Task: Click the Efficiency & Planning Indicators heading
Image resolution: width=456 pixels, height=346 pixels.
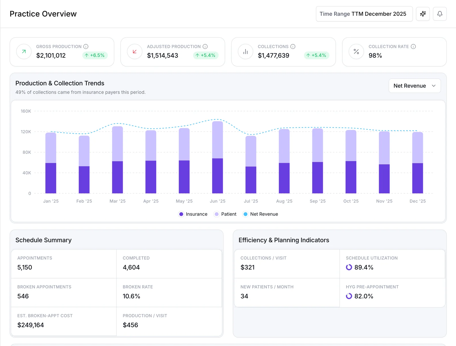Action: (284, 240)
